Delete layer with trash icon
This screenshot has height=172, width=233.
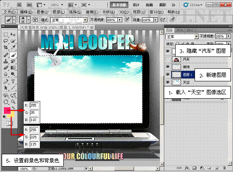point(224,168)
